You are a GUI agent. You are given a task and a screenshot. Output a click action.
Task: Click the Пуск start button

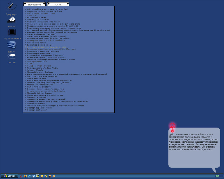tap(9, 176)
